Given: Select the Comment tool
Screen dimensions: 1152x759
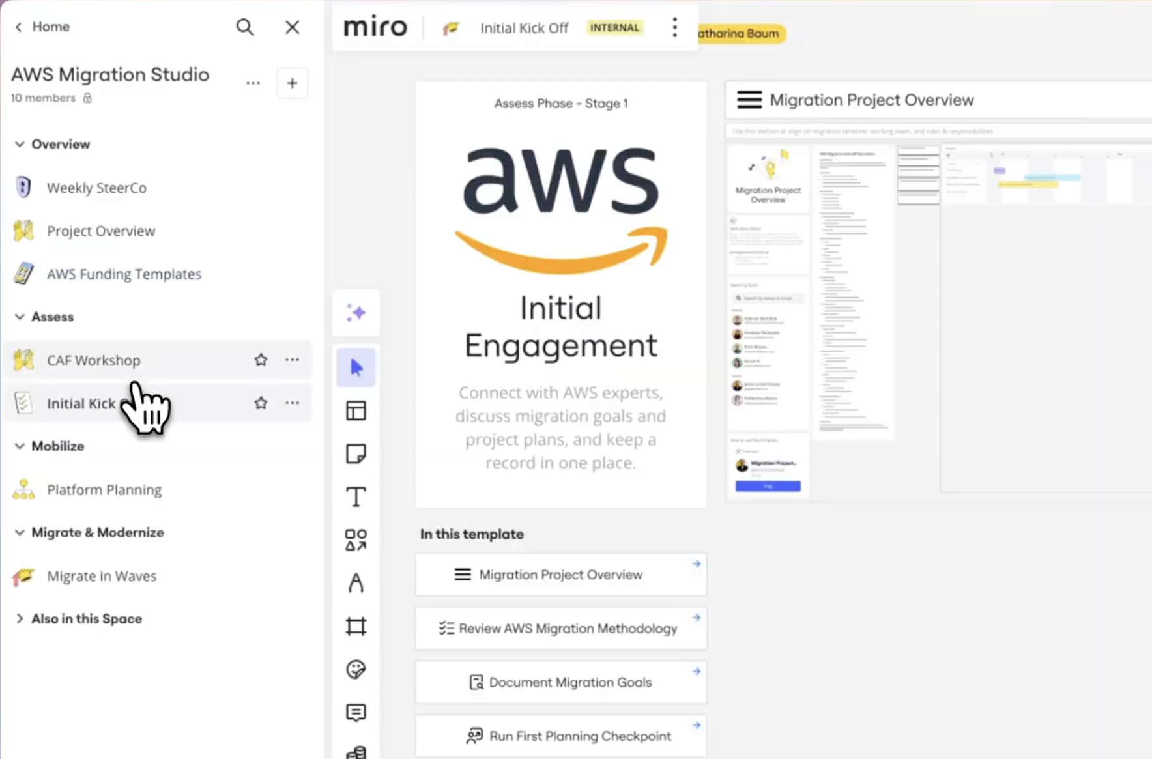Looking at the screenshot, I should pyautogui.click(x=356, y=713).
